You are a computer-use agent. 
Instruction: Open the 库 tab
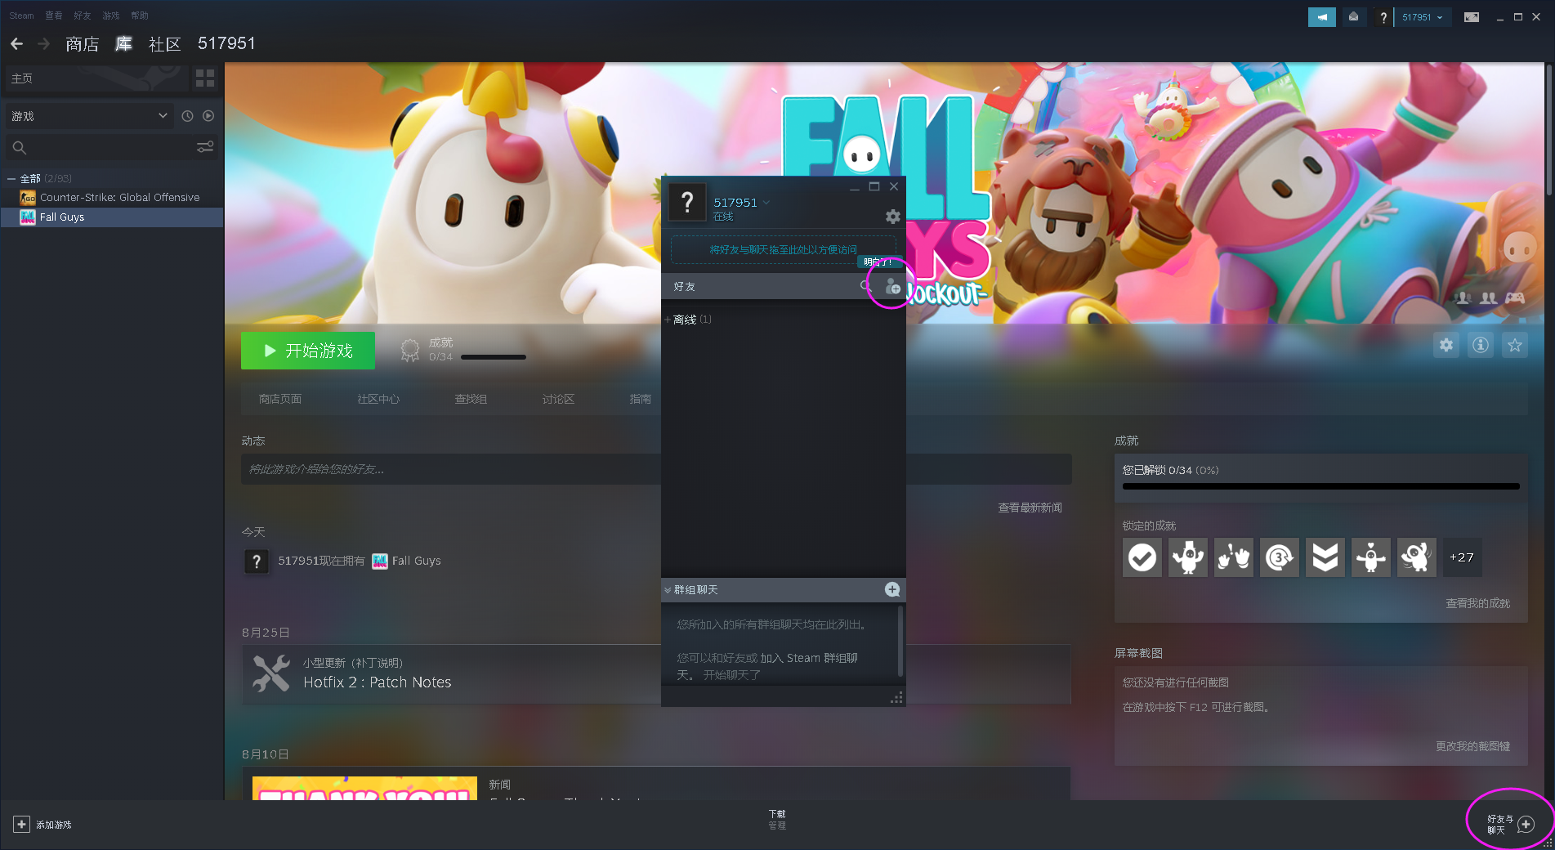click(123, 43)
